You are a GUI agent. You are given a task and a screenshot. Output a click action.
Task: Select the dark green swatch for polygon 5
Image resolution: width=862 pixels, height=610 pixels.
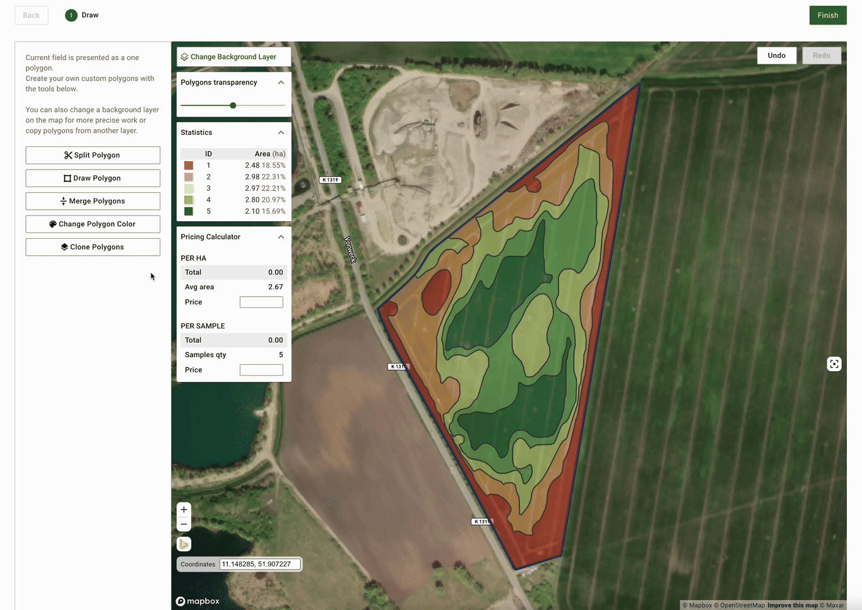[189, 211]
